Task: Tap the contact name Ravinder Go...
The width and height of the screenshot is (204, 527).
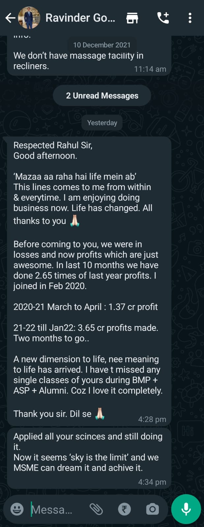Action: coord(80,18)
